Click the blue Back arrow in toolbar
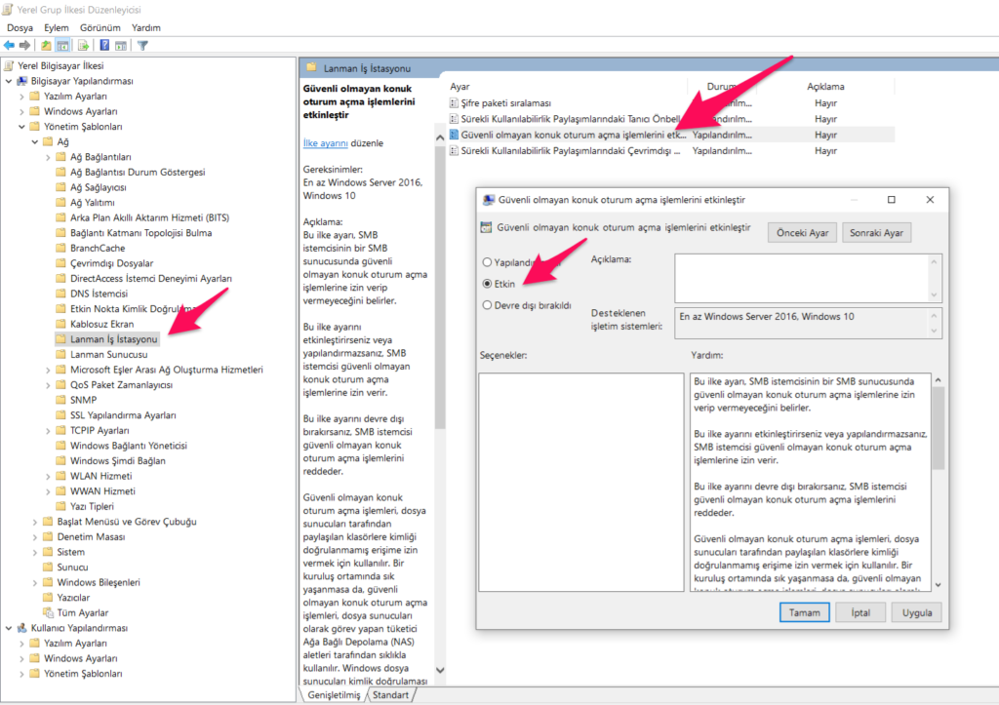This screenshot has height=705, width=999. click(9, 45)
